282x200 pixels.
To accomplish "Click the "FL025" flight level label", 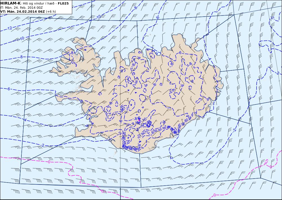I will [63, 3].
